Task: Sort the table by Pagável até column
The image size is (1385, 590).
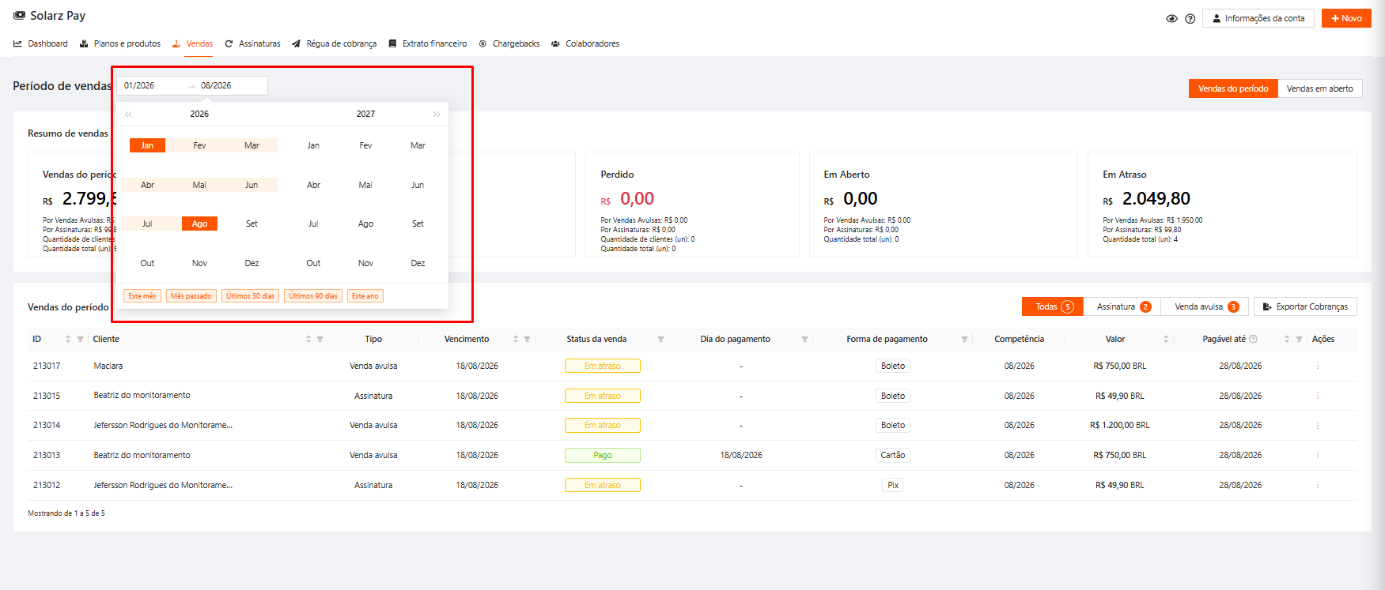Action: coord(1287,339)
